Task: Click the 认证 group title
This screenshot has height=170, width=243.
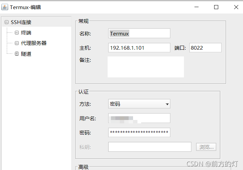Action: pyautogui.click(x=83, y=92)
